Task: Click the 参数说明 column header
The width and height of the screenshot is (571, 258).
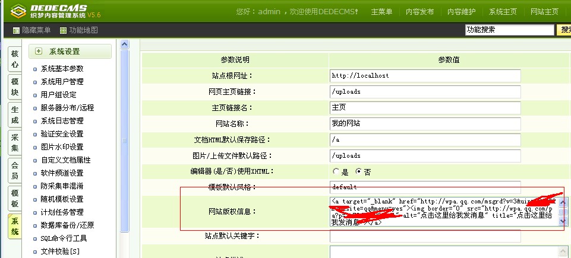Action: pyautogui.click(x=235, y=60)
